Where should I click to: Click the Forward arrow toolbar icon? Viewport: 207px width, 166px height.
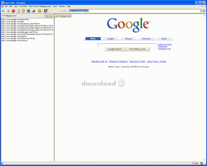8,11
